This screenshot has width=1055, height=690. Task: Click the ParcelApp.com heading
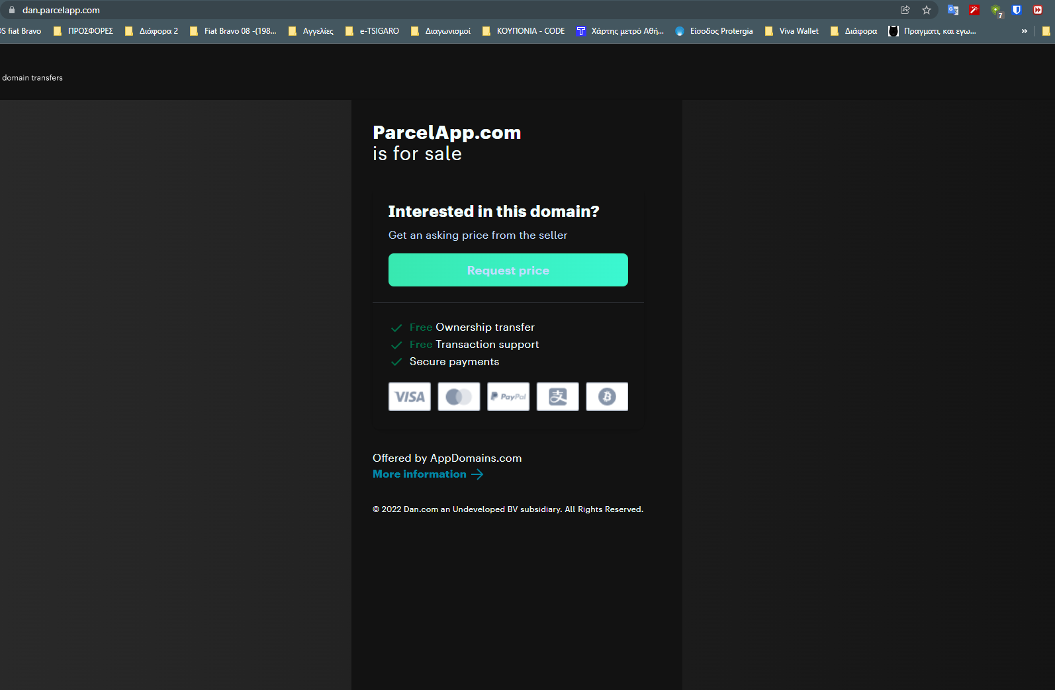point(447,132)
